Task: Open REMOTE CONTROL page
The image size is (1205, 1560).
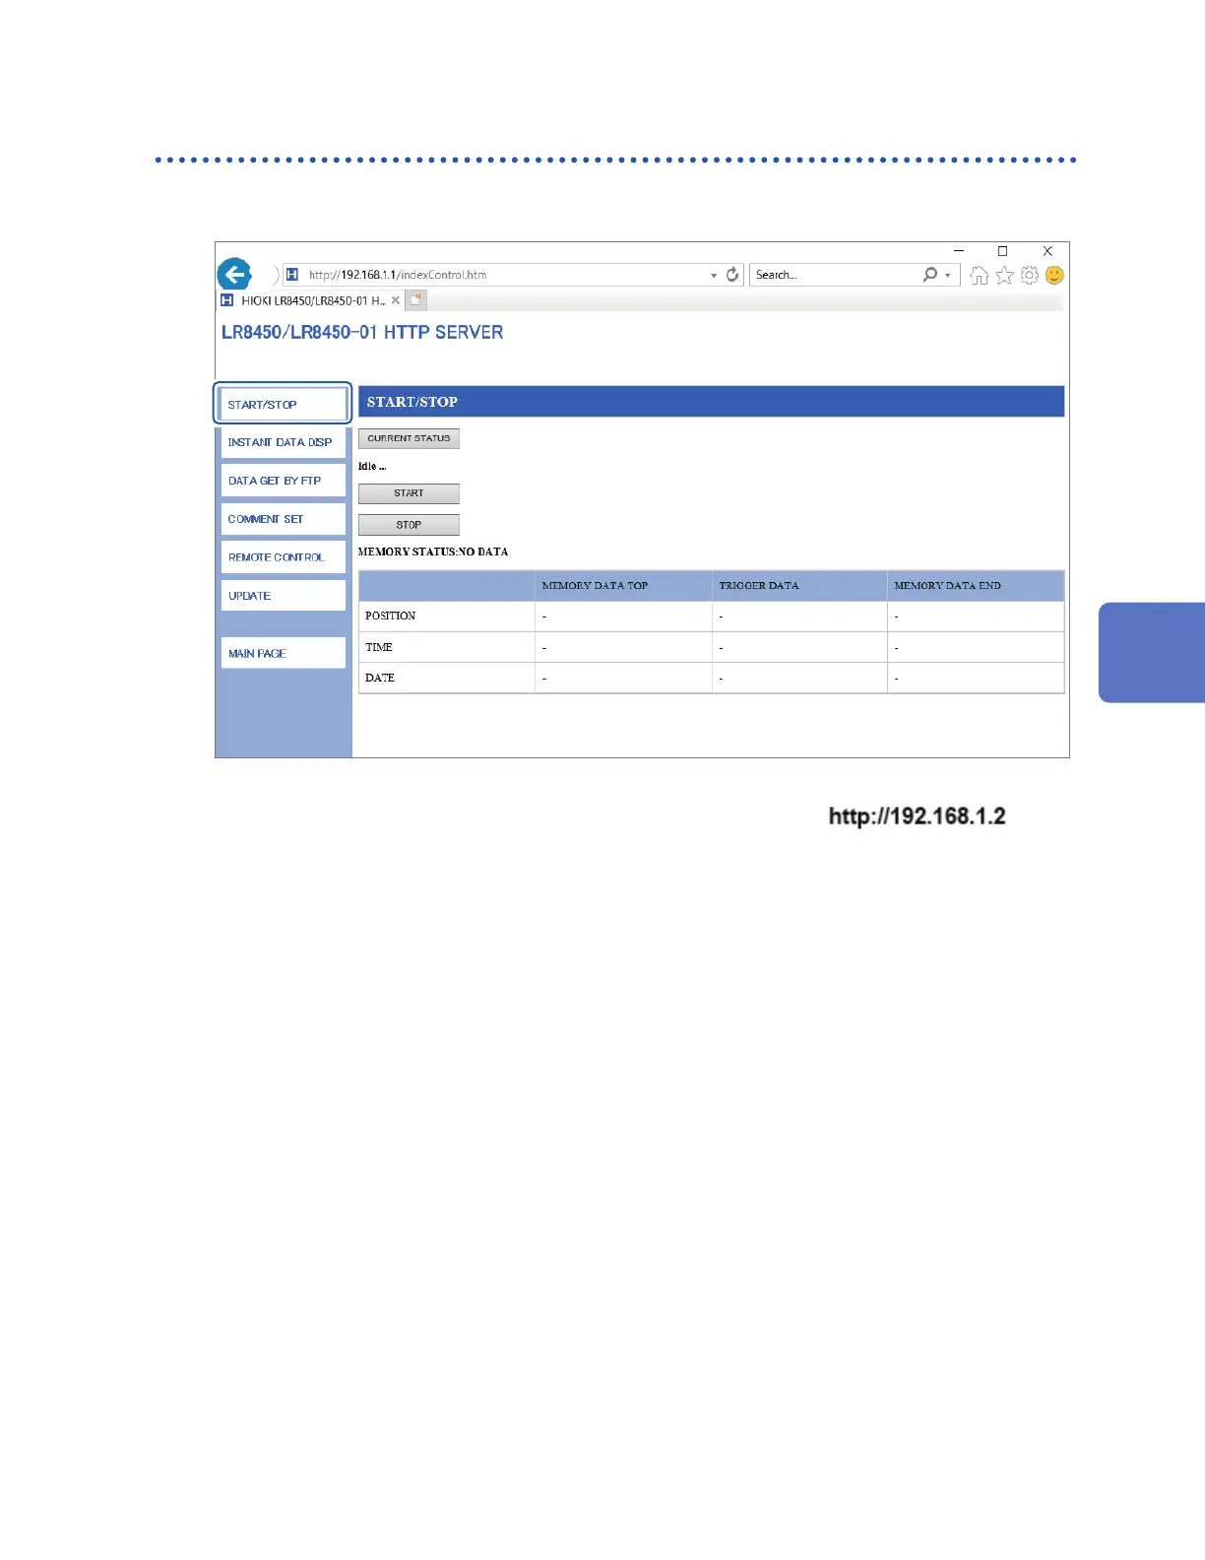Action: click(x=284, y=557)
